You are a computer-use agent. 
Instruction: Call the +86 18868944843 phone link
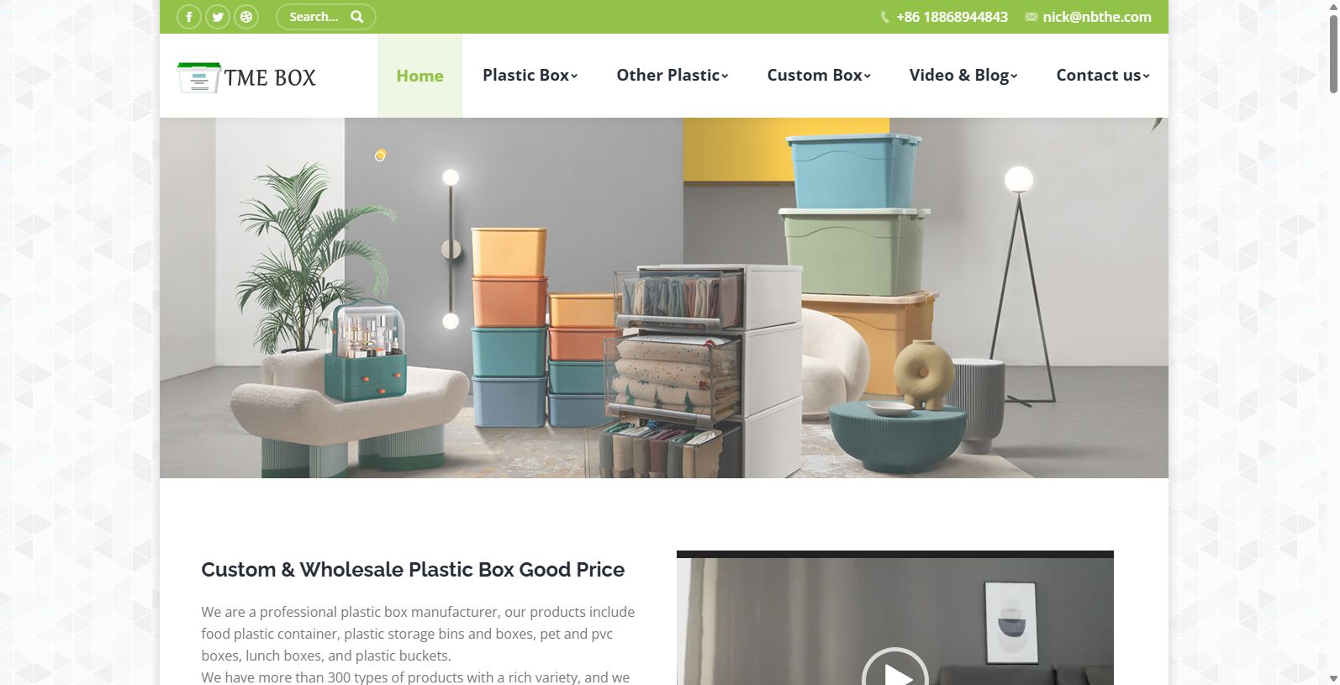click(952, 17)
